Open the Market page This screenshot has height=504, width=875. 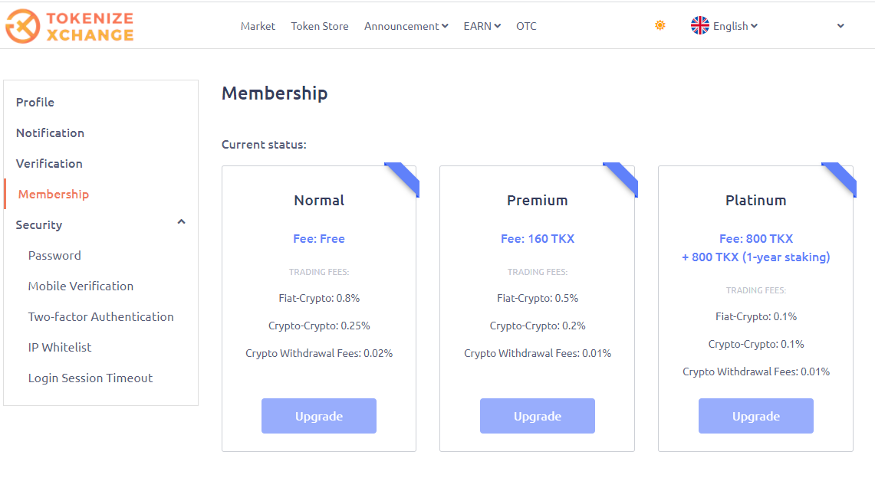(258, 26)
